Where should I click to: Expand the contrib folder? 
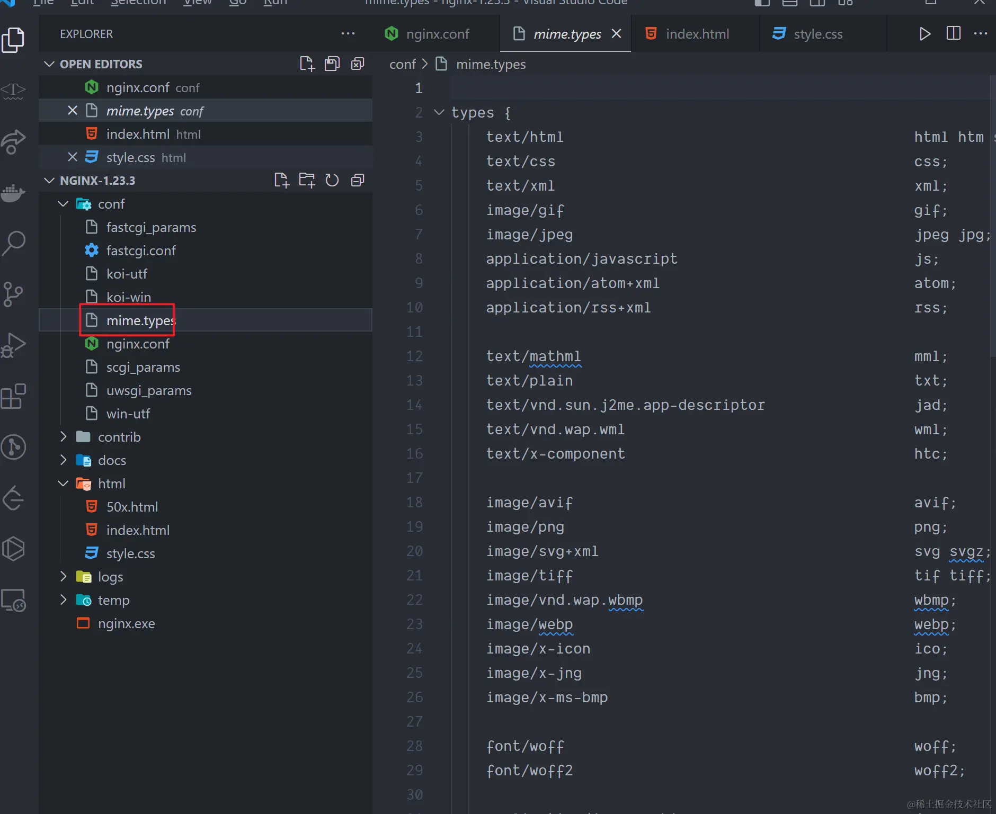[63, 436]
